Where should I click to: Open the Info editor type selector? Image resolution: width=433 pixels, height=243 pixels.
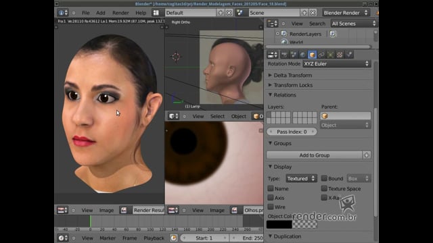pos(62,13)
